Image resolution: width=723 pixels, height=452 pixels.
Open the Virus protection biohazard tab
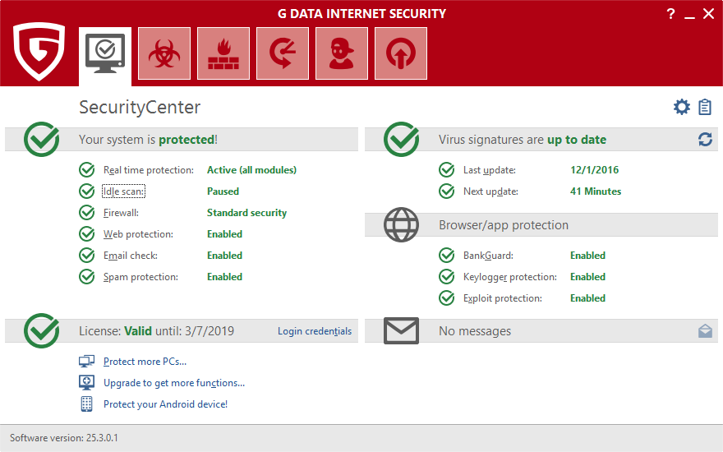(x=164, y=53)
